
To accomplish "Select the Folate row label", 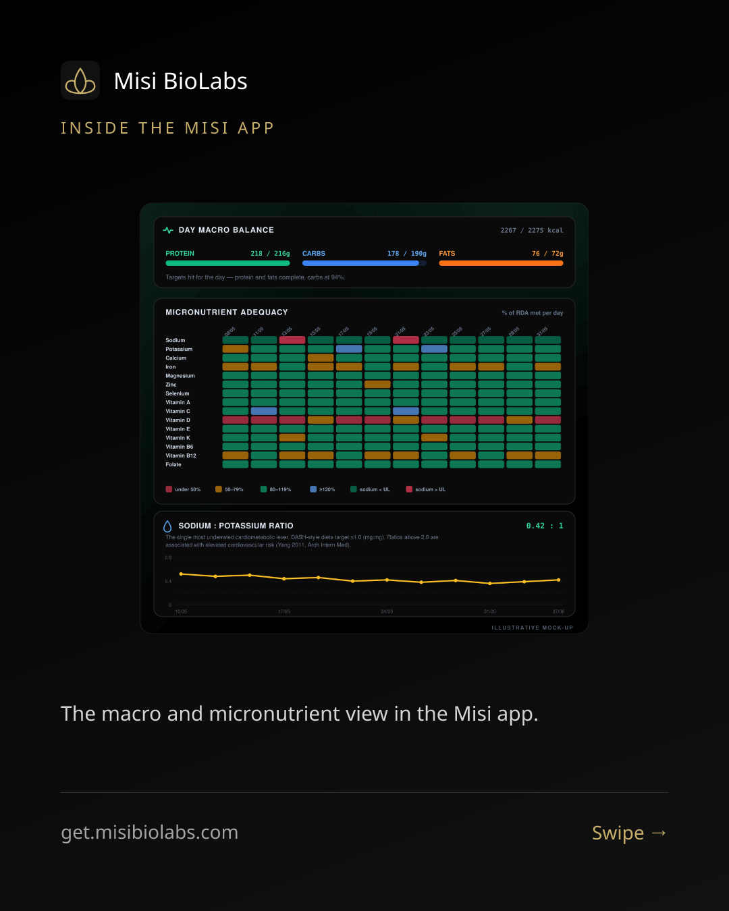I will click(x=173, y=464).
